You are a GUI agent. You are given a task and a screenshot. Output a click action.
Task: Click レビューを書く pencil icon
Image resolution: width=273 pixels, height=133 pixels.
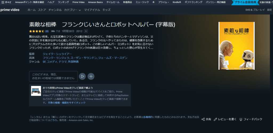(216, 119)
